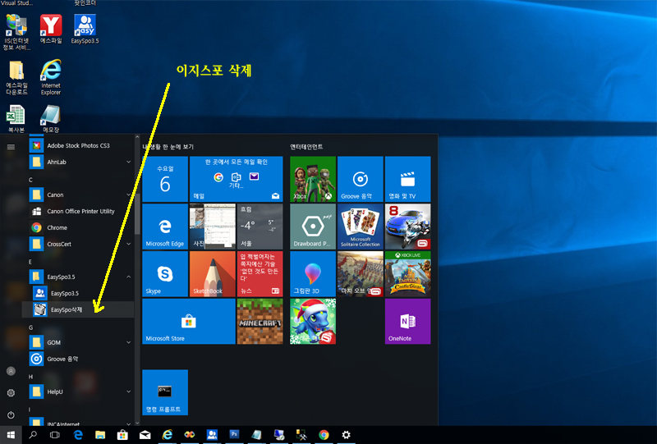Open Microsoft Solitaire Collection tile
This screenshot has width=657, height=444.
point(361,227)
